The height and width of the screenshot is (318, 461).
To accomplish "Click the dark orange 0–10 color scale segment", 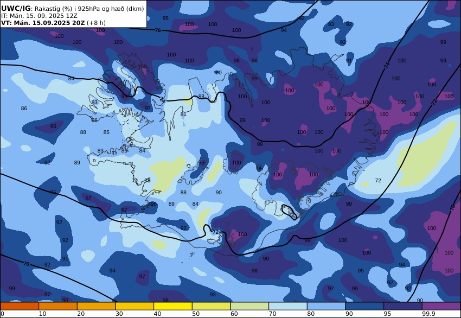I will [x=20, y=306].
